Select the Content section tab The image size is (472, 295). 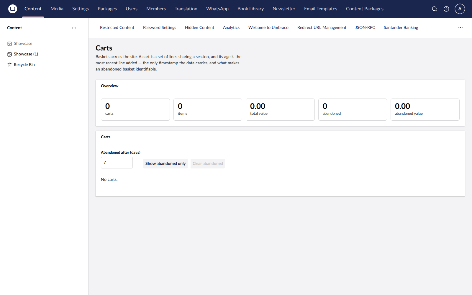(33, 9)
